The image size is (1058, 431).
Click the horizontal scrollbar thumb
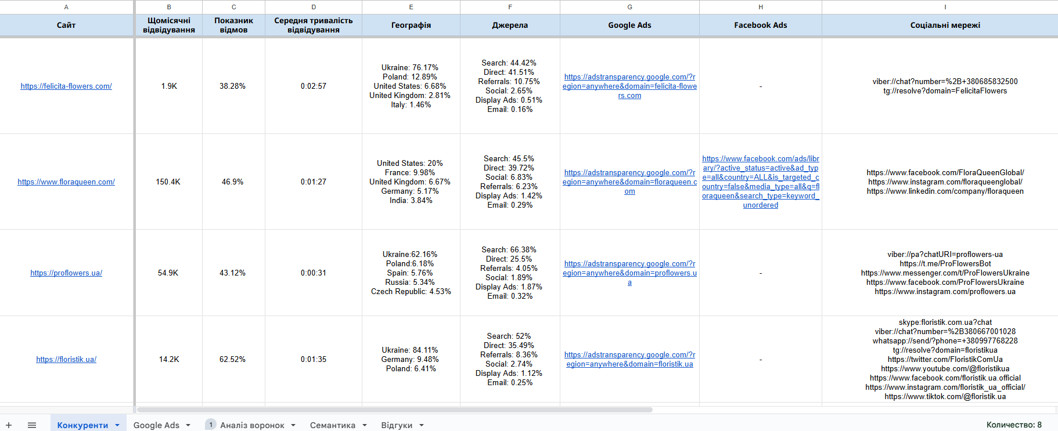[395, 410]
